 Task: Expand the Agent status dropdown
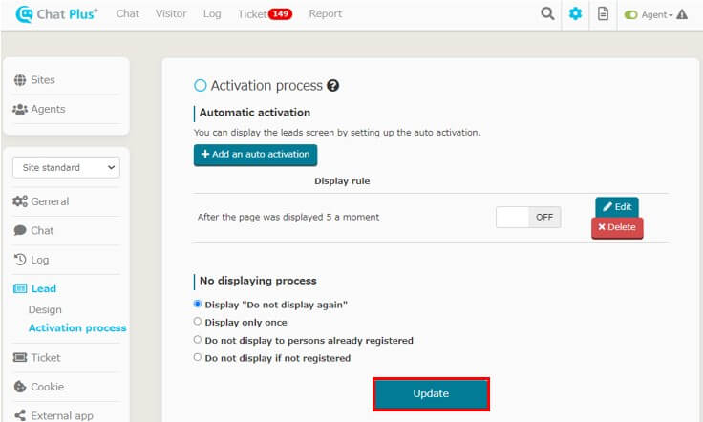(657, 14)
